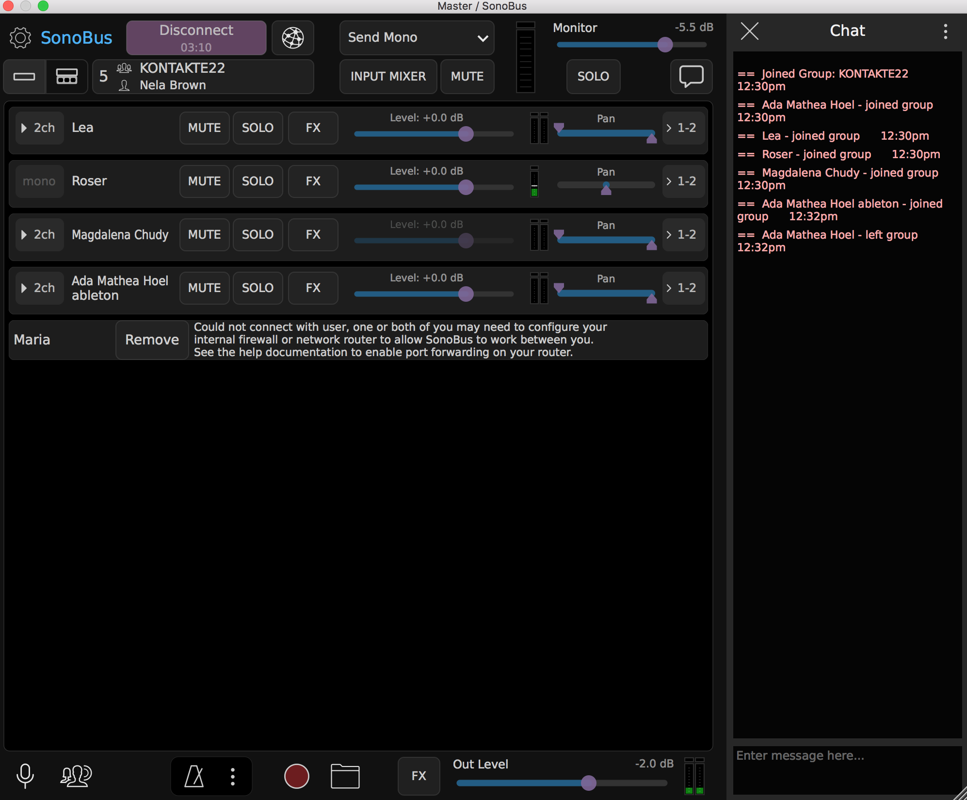The width and height of the screenshot is (967, 800).
Task: Expand Magdalena Chudy's 2ch channel disclosure
Action: pos(39,235)
